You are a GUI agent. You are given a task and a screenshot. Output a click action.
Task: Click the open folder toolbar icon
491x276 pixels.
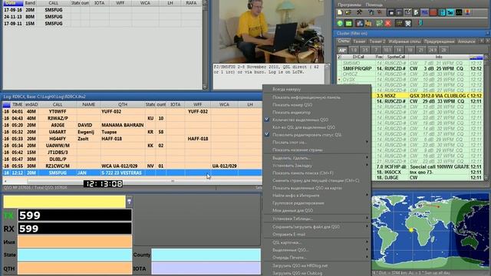pos(348,13)
